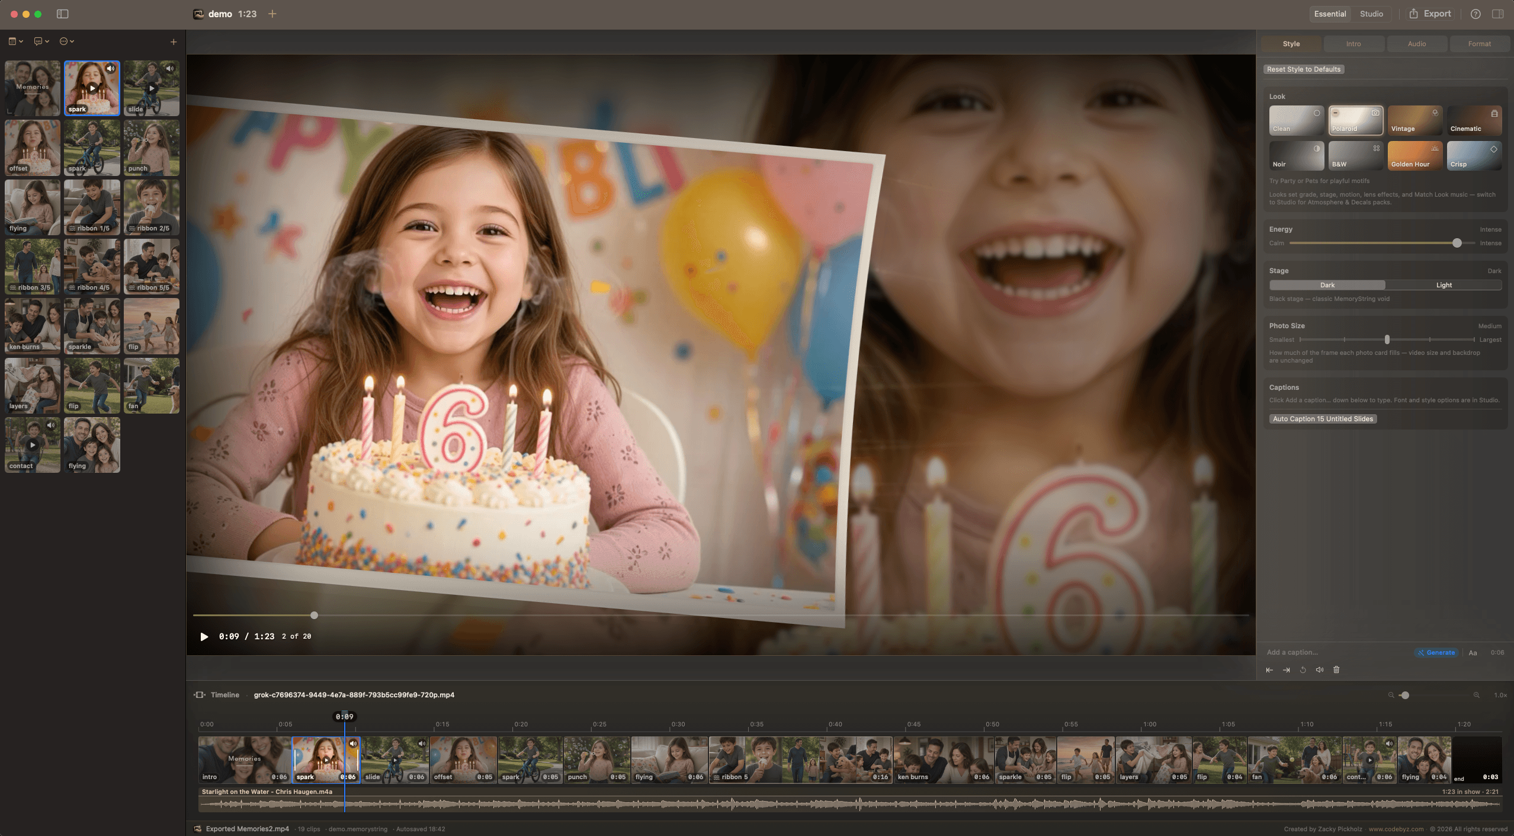Open the Audio tab
The image size is (1514, 836).
coord(1417,44)
